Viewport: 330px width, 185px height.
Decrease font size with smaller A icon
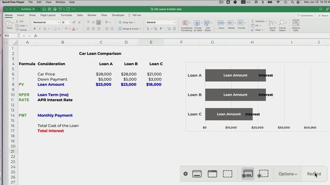[79, 22]
